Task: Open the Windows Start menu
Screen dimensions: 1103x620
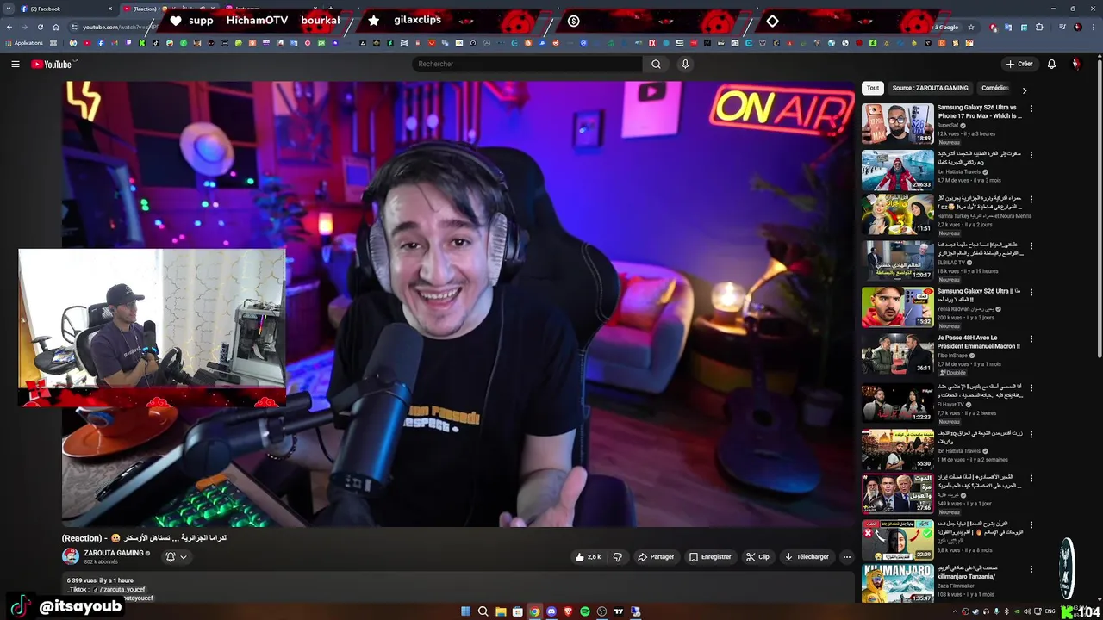Action: click(466, 611)
